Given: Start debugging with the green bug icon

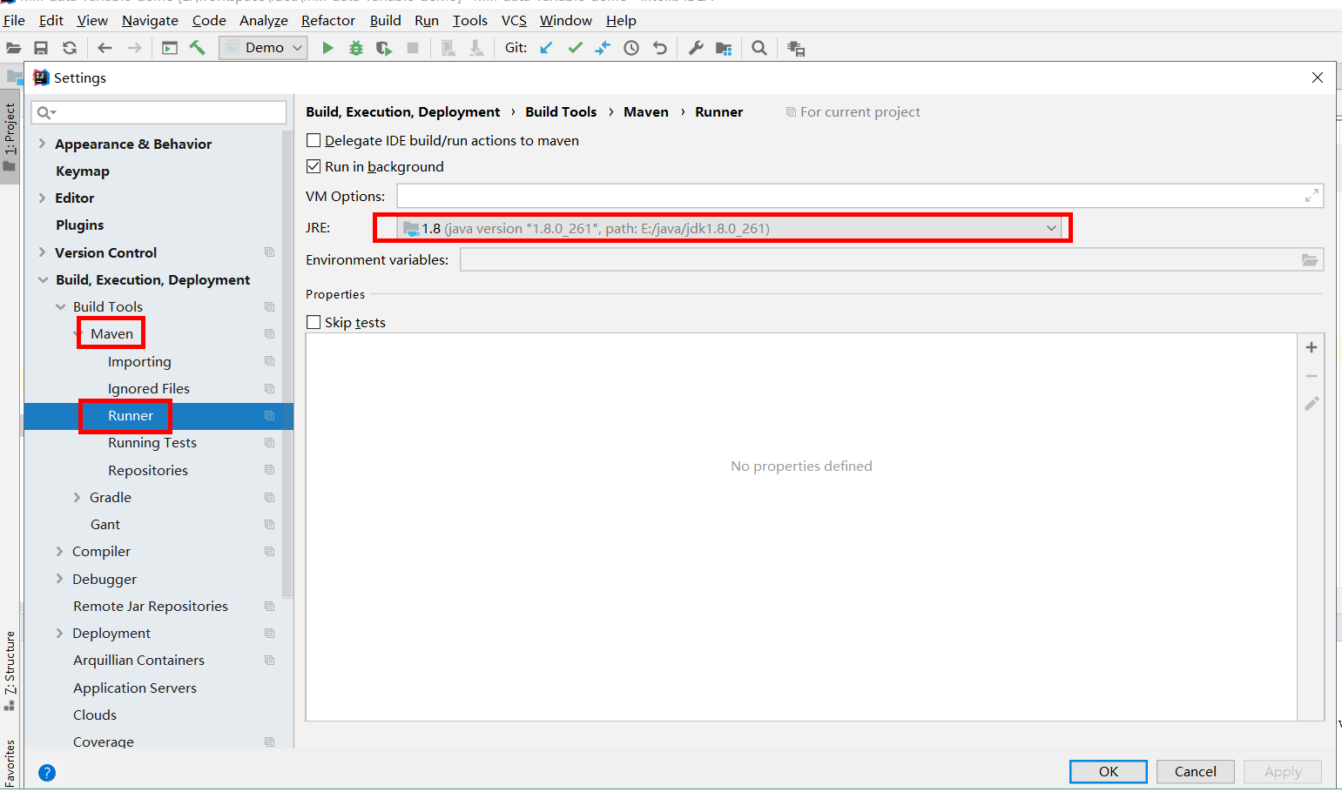Looking at the screenshot, I should (356, 48).
